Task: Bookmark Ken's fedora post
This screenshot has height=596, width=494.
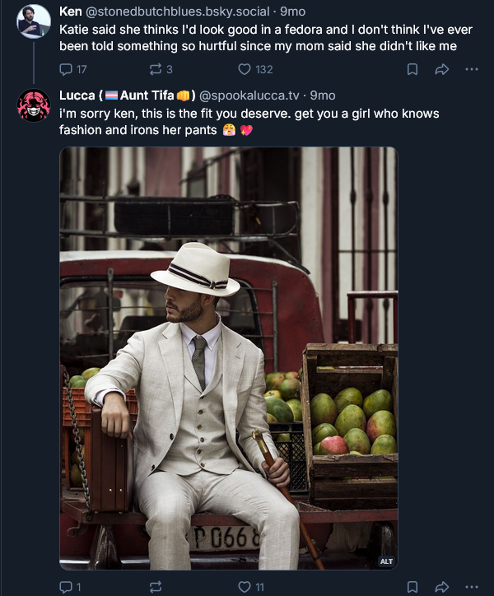Action: tap(412, 69)
